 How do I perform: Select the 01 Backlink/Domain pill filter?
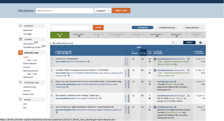click(167, 27)
